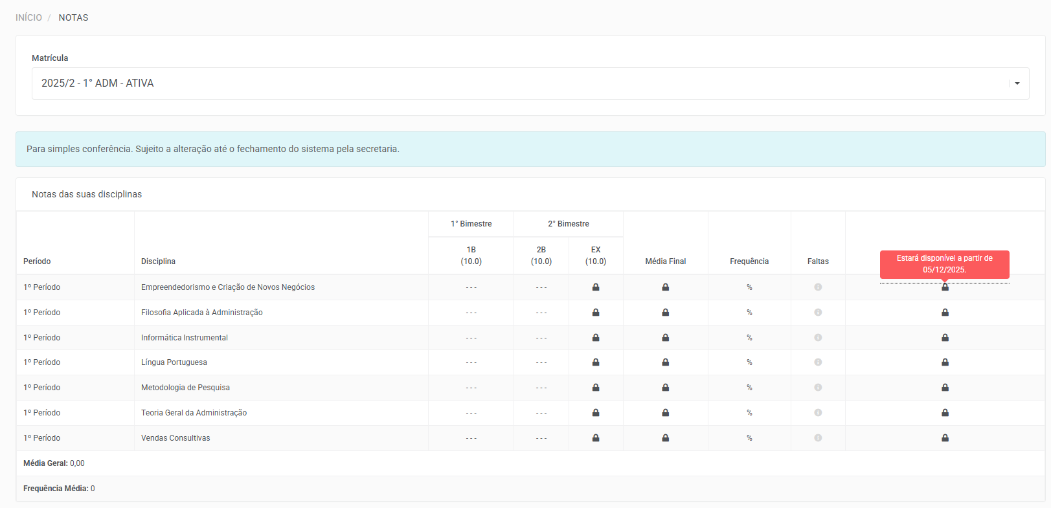Image resolution: width=1051 pixels, height=508 pixels.
Task: Click EX lock icon for Informática Instrumental row
Action: tap(596, 338)
